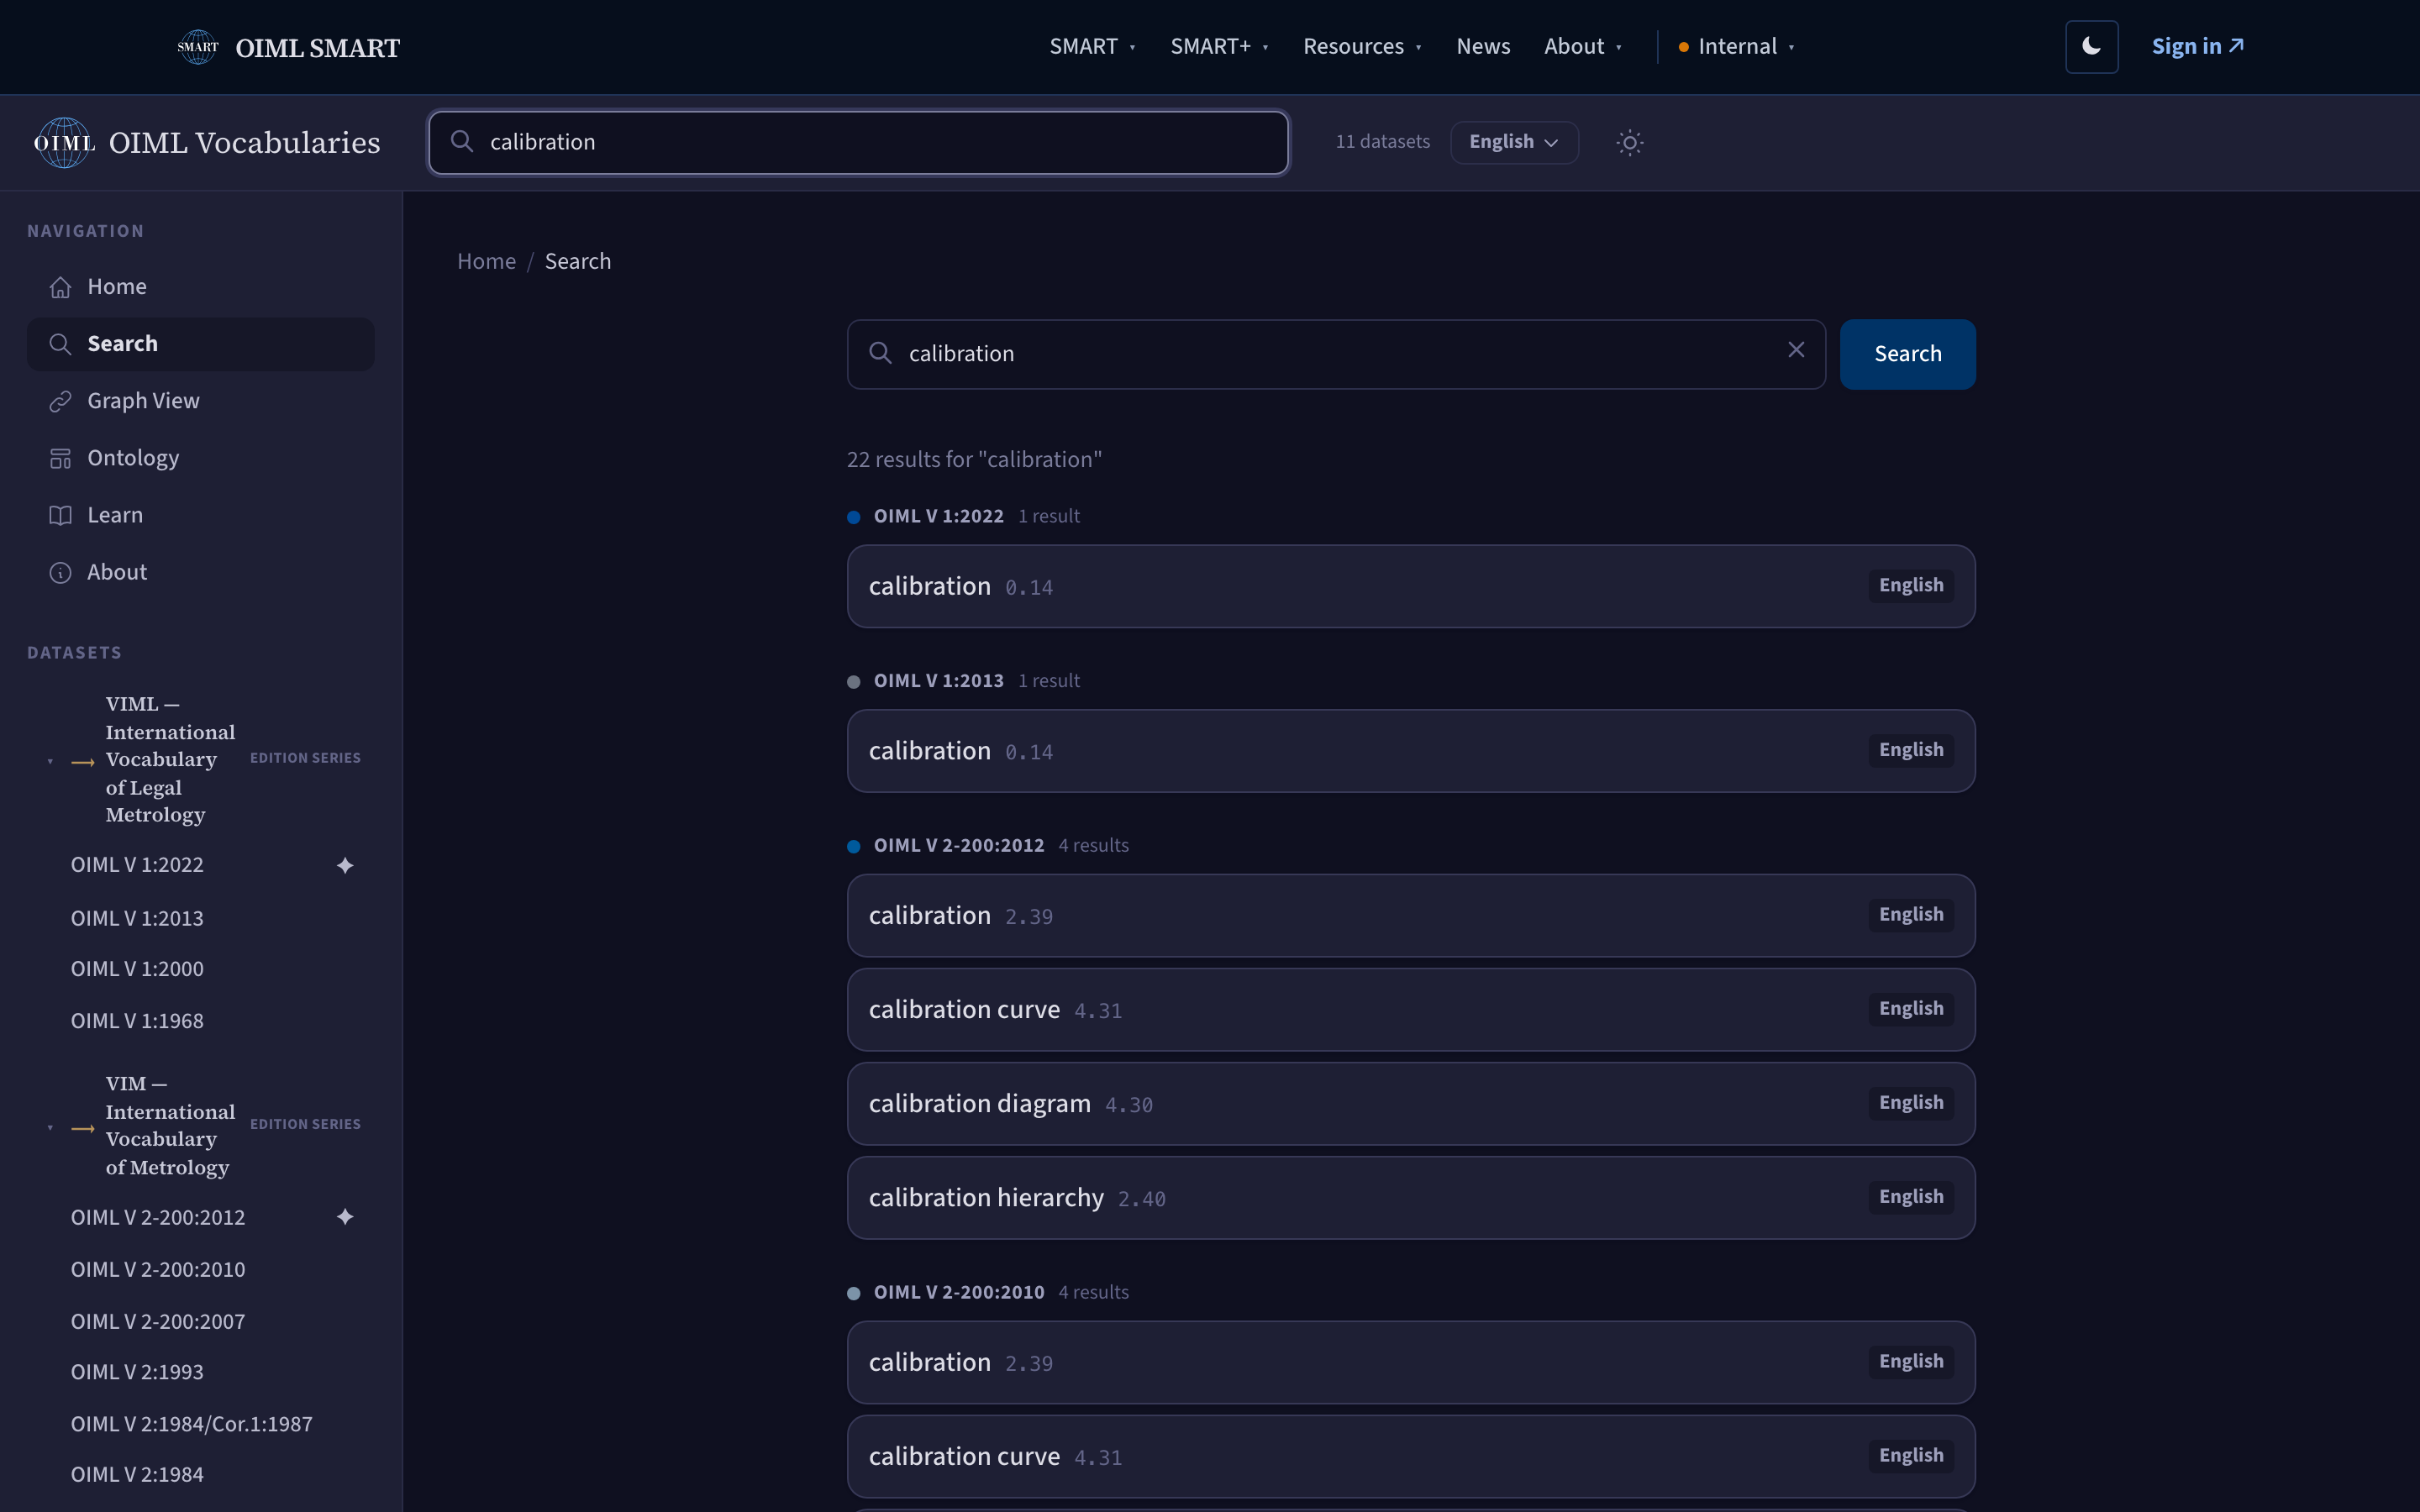
Task: Collapse the VIML edition series group
Action: [x=50, y=761]
